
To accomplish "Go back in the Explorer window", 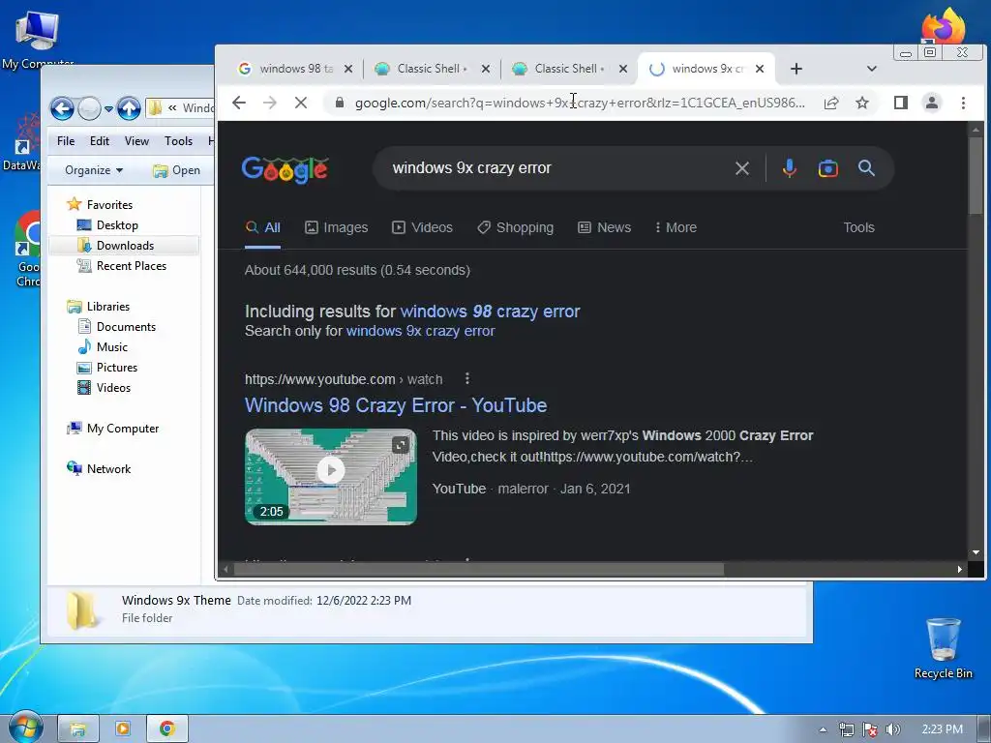I will 62,108.
